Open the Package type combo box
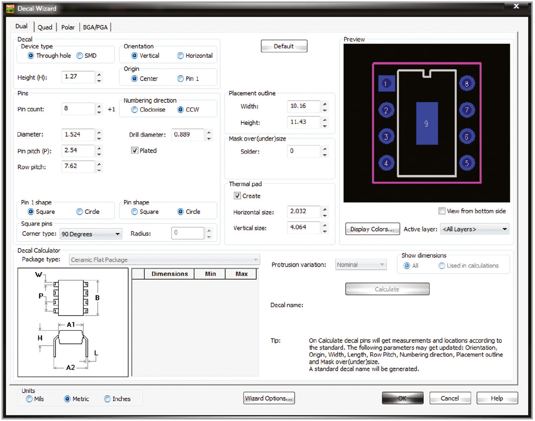Viewport: 535px width, 421px height. 255,260
